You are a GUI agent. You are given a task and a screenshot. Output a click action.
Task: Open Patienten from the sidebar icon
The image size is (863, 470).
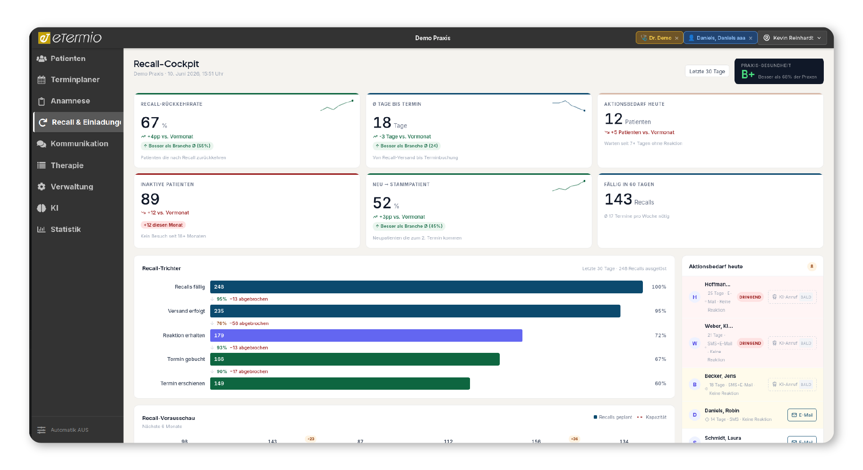[x=42, y=59]
